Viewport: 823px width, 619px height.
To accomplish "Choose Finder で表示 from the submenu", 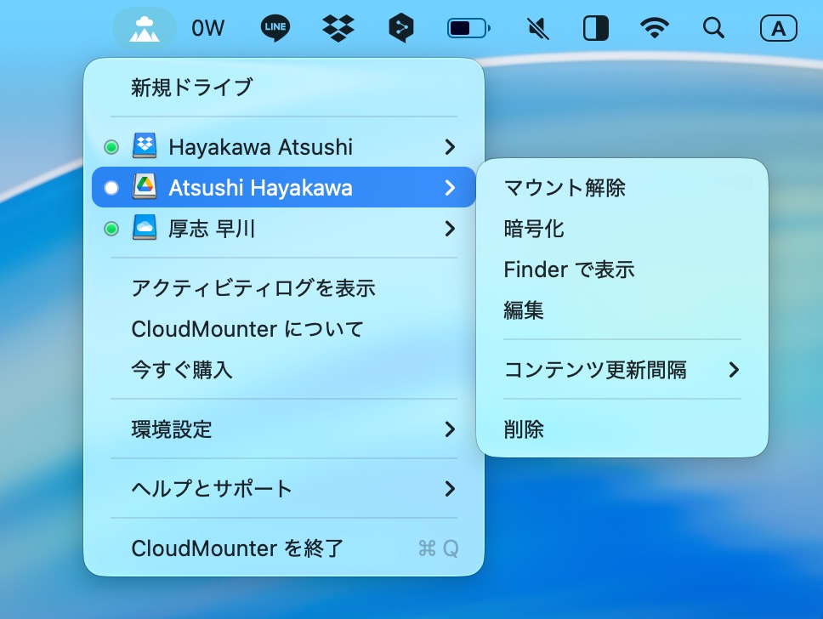I will pyautogui.click(x=569, y=270).
